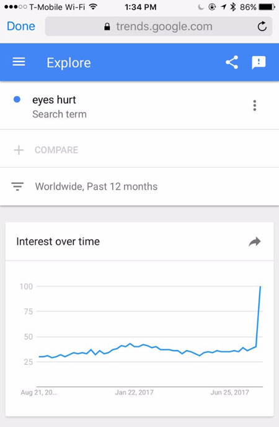Tap the filter lines icon
Viewport: 279px width, 427px height.
point(17,186)
